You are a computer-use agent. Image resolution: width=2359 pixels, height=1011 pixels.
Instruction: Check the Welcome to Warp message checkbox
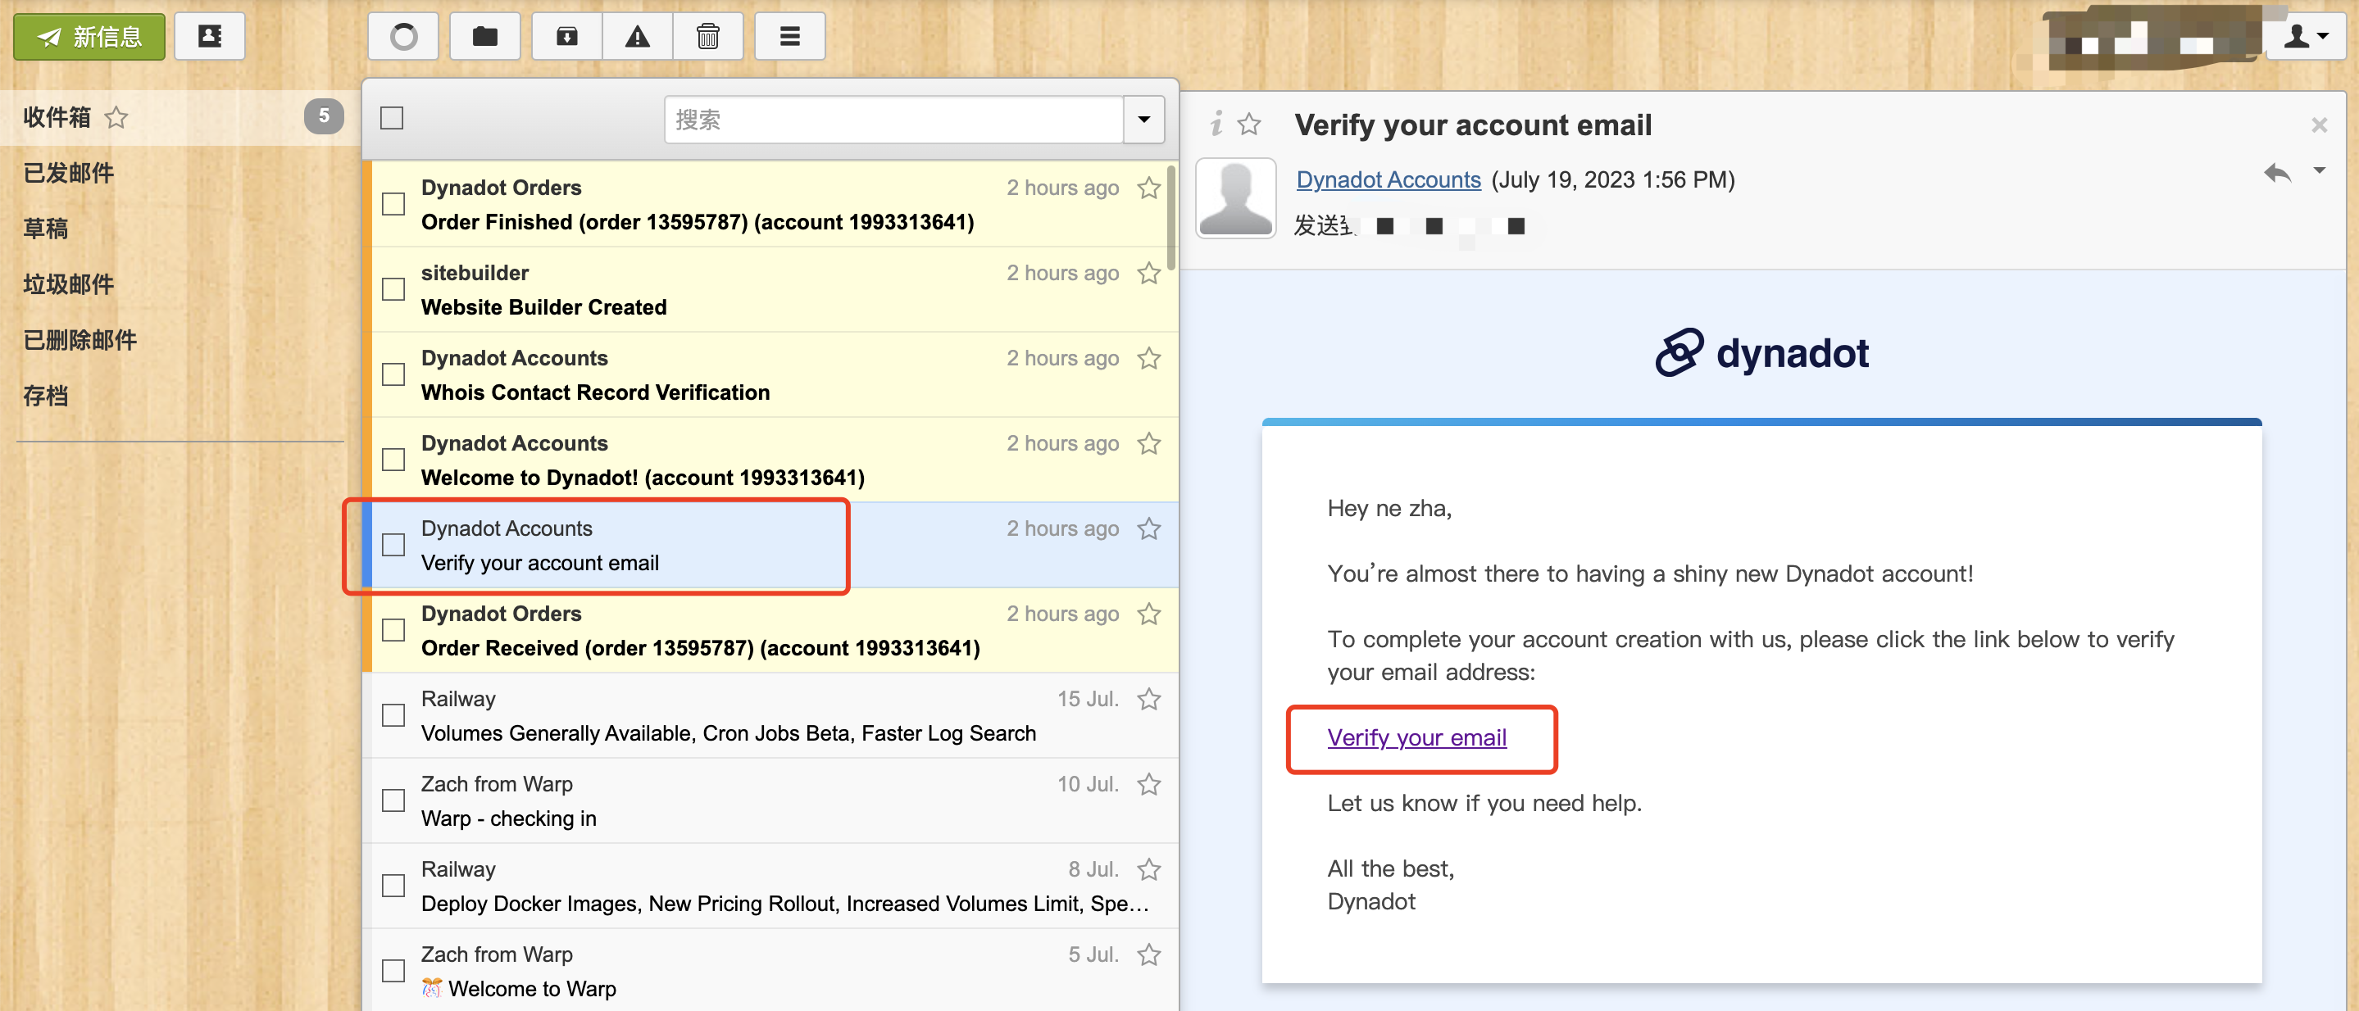(393, 970)
